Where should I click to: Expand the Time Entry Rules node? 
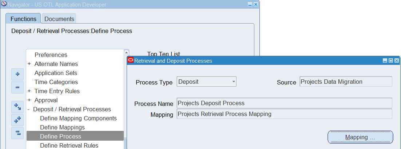(x=29, y=91)
